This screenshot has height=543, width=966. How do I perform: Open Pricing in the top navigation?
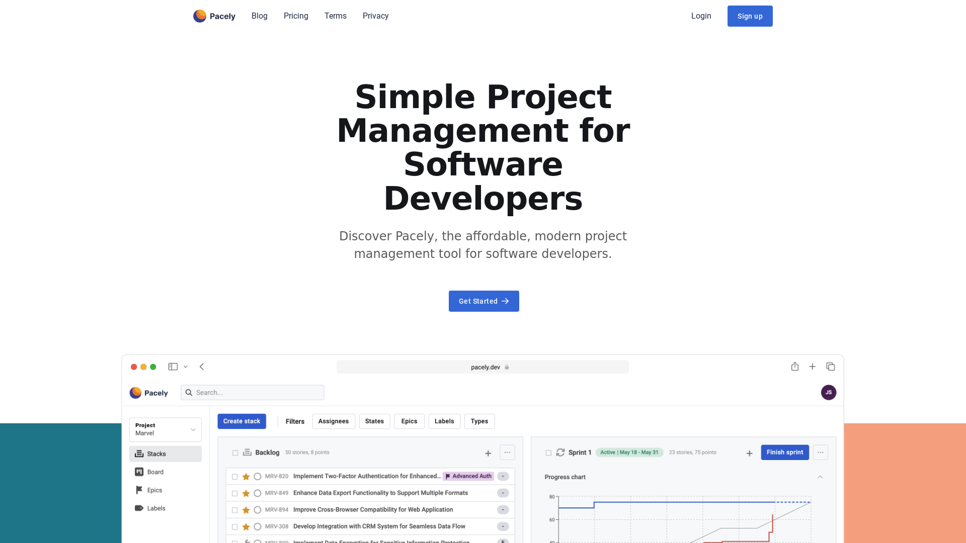296,16
